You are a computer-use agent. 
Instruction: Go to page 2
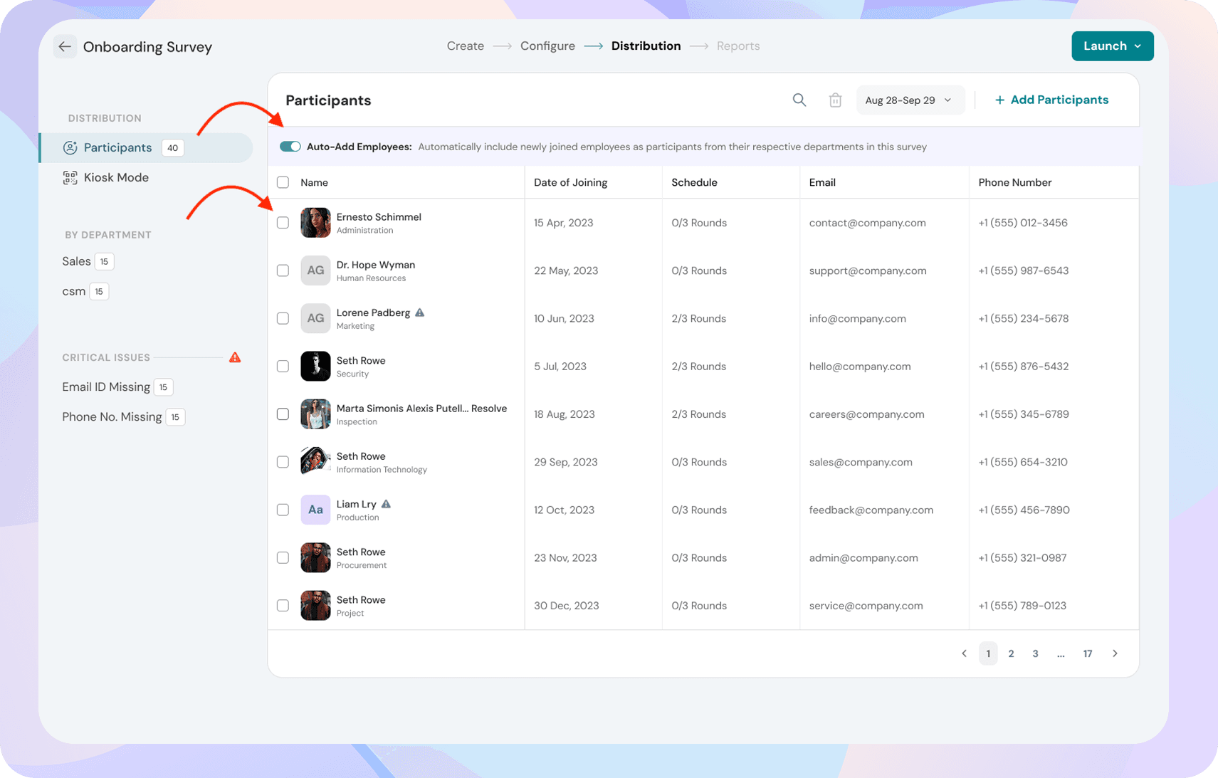pos(1011,653)
